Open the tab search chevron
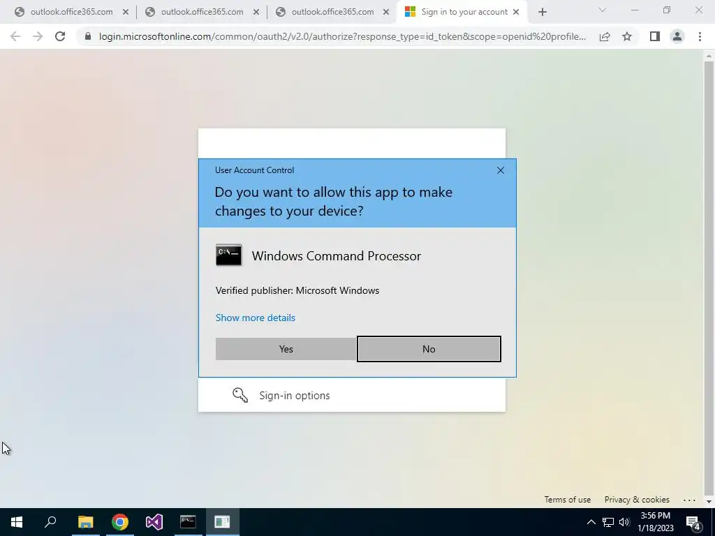This screenshot has height=536, width=715. 603,10
